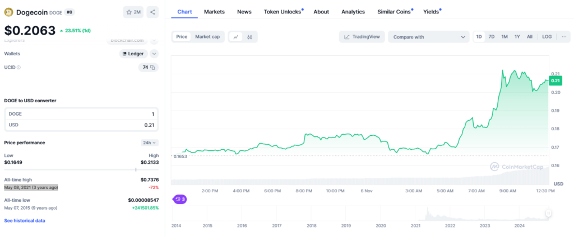Set chart range to 1M

click(504, 37)
